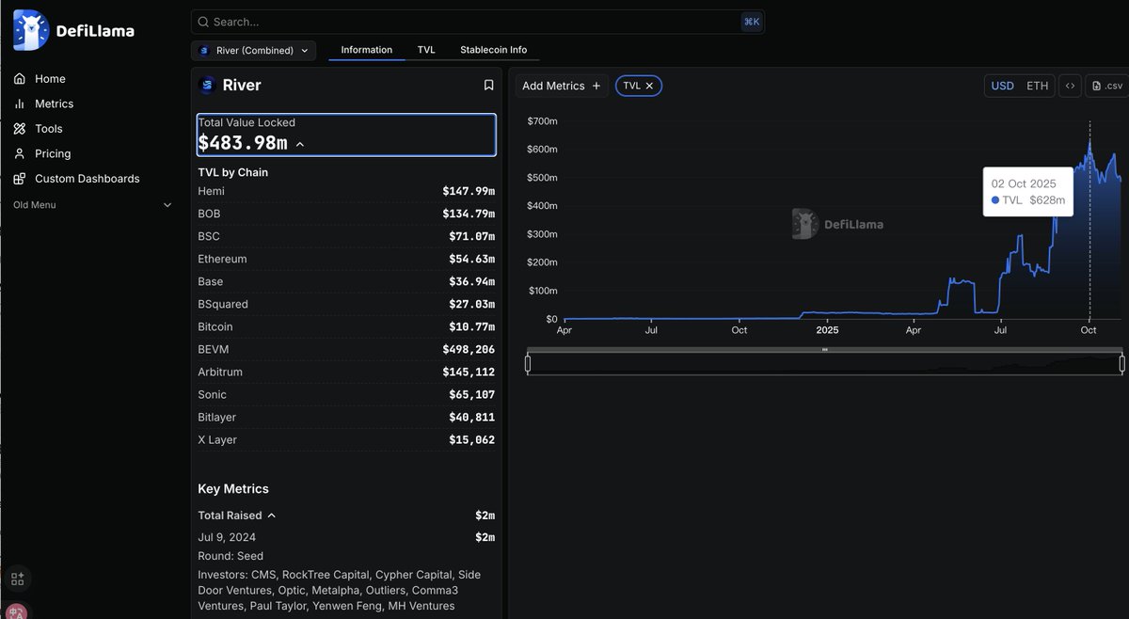Click the Home sidebar icon
The image size is (1129, 619).
[20, 79]
